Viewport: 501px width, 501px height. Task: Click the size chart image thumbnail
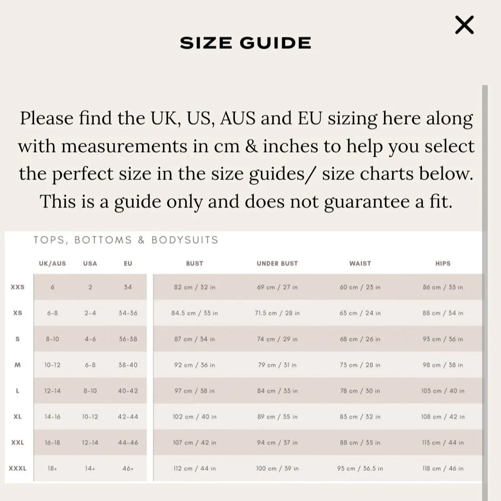244,357
